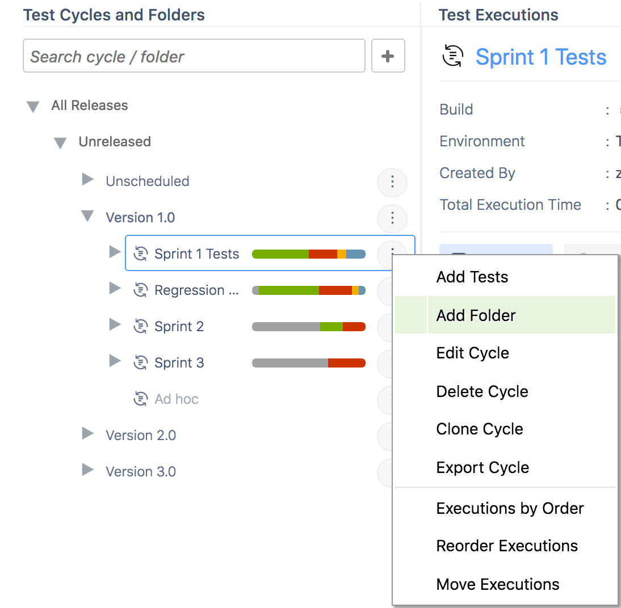
Task: Expand the Sprint 2 cycle arrow
Action: [115, 325]
